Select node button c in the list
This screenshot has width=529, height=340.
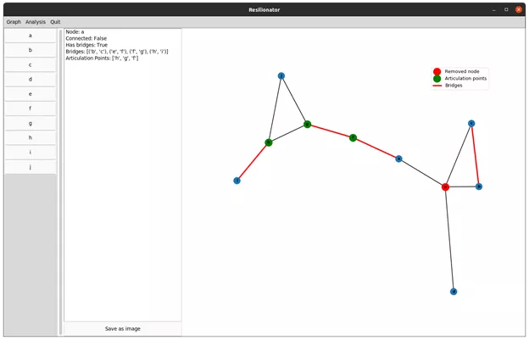click(31, 64)
